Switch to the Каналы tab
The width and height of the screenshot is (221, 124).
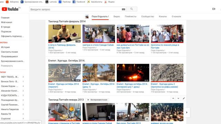(x=163, y=17)
